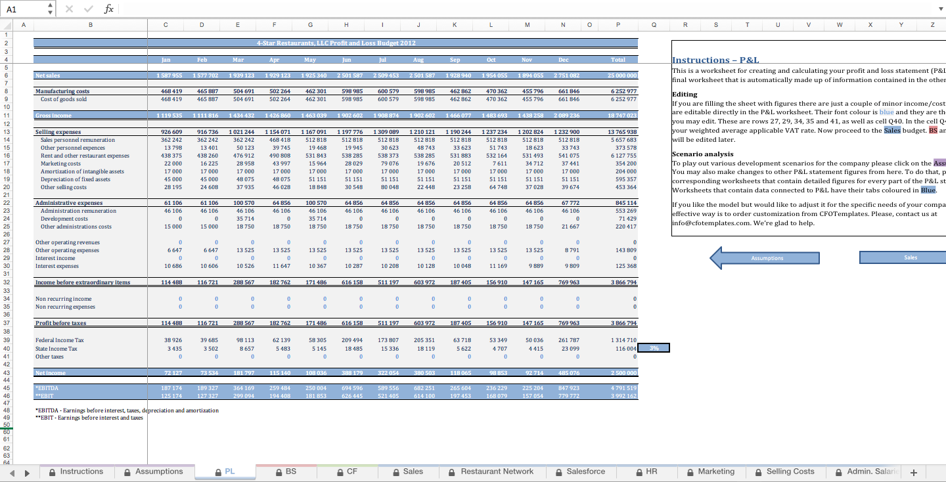This screenshot has height=482, width=946.
Task: Click the 'Federal Income Tax' label
Action: click(x=59, y=340)
